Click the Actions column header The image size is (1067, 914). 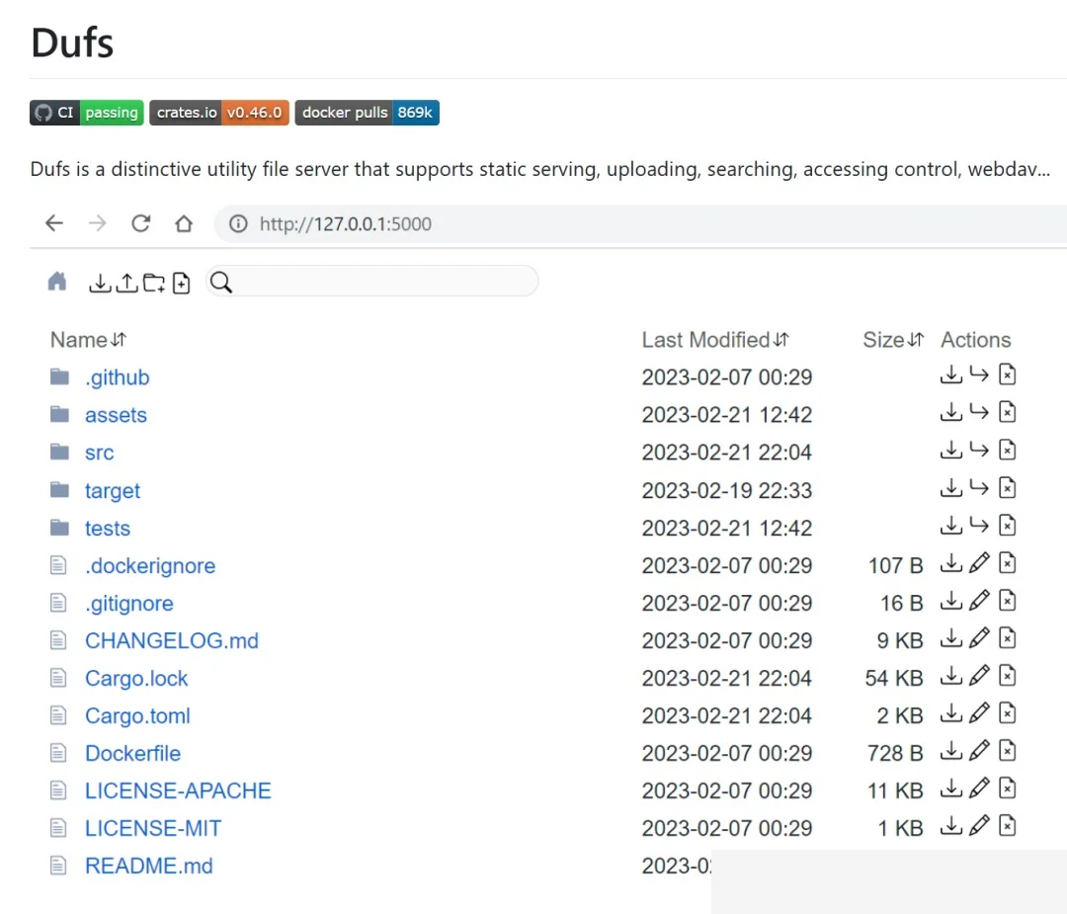pos(975,340)
